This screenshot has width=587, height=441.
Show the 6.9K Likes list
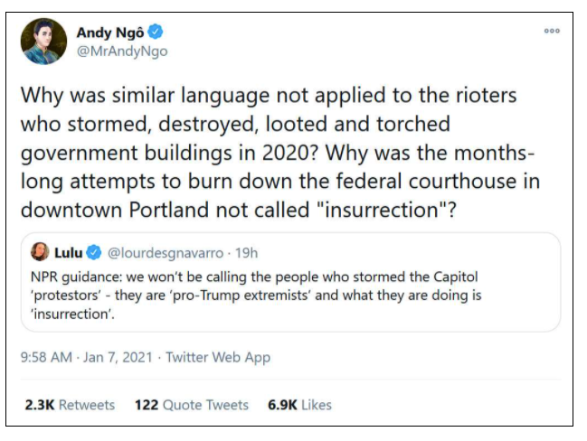click(x=299, y=404)
